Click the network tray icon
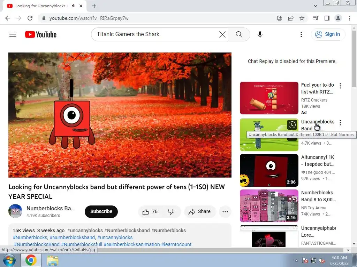Viewport: 357px width, 267px height. tap(313, 261)
